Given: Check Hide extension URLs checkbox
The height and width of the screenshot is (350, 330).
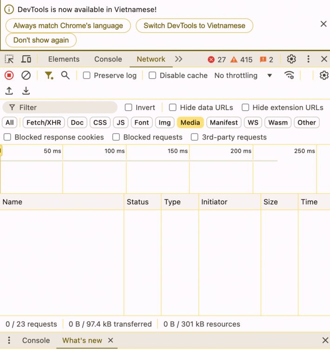Looking at the screenshot, I should tap(245, 107).
